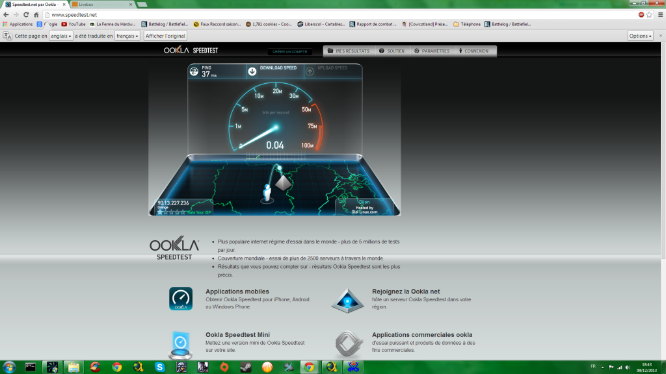
Task: Open the Windows Start menu
Action: (9, 368)
